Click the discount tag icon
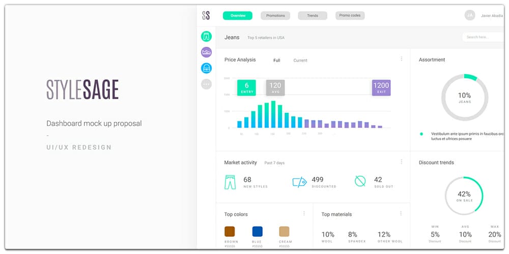The height and width of the screenshot is (254, 509). [300, 182]
